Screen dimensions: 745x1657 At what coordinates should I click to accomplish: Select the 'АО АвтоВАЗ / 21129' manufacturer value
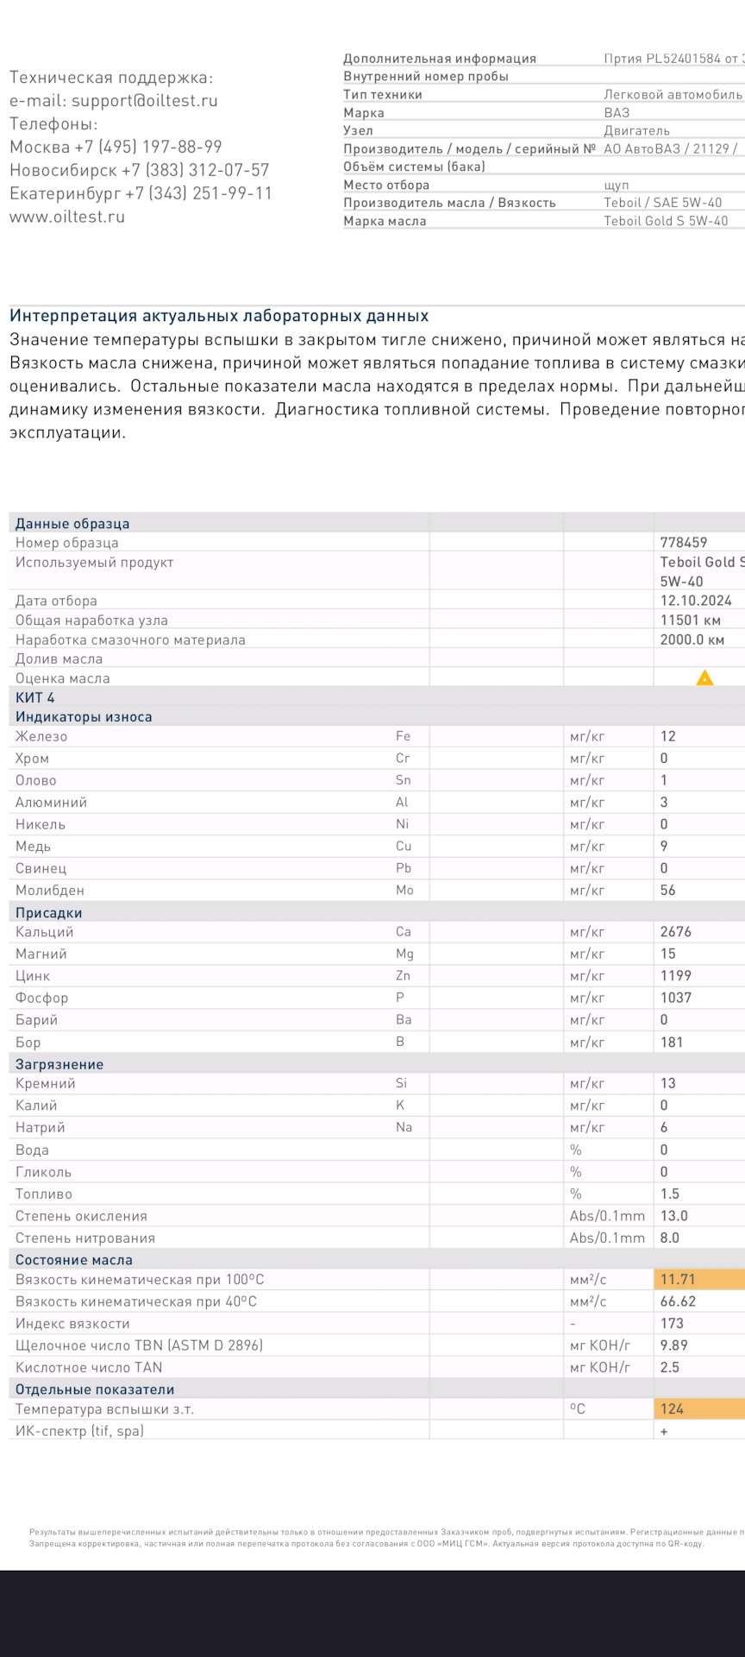(x=667, y=149)
